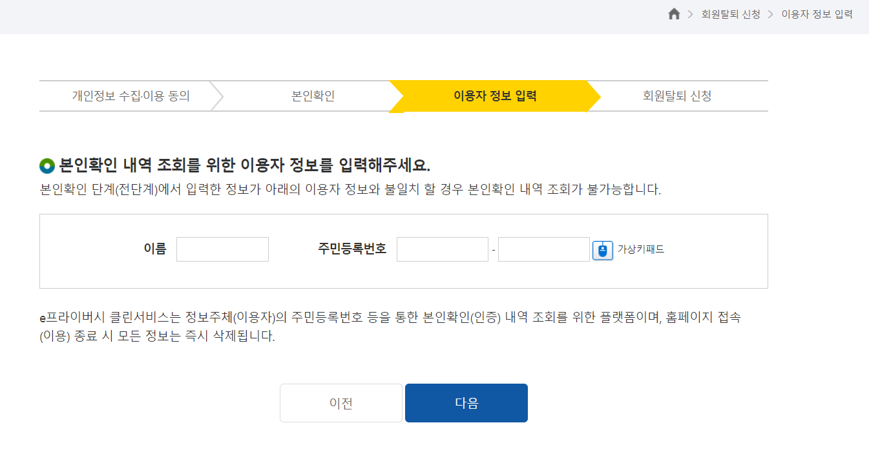Click the green circle icon beside heading
This screenshot has width=869, height=476.
pos(48,166)
